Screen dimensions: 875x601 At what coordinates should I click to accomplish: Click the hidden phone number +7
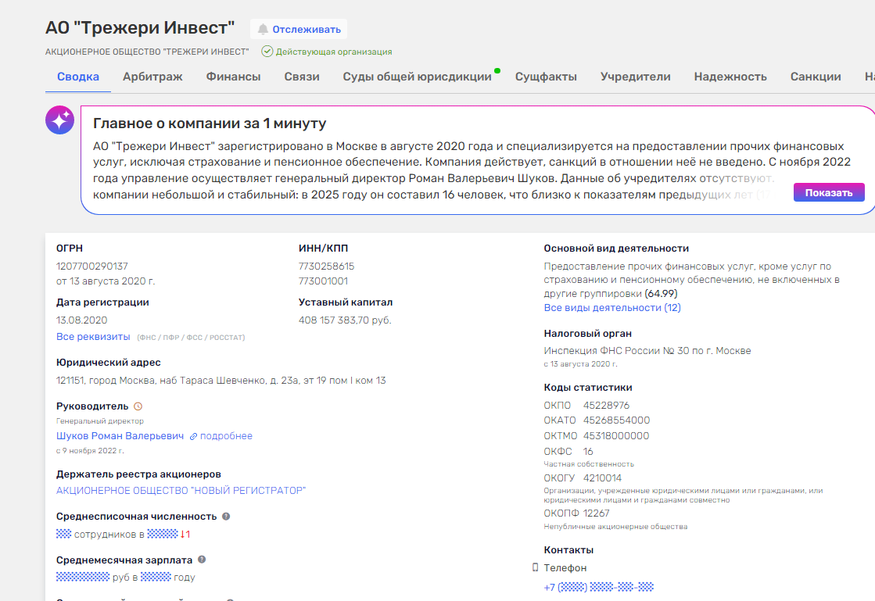pyautogui.click(x=599, y=587)
